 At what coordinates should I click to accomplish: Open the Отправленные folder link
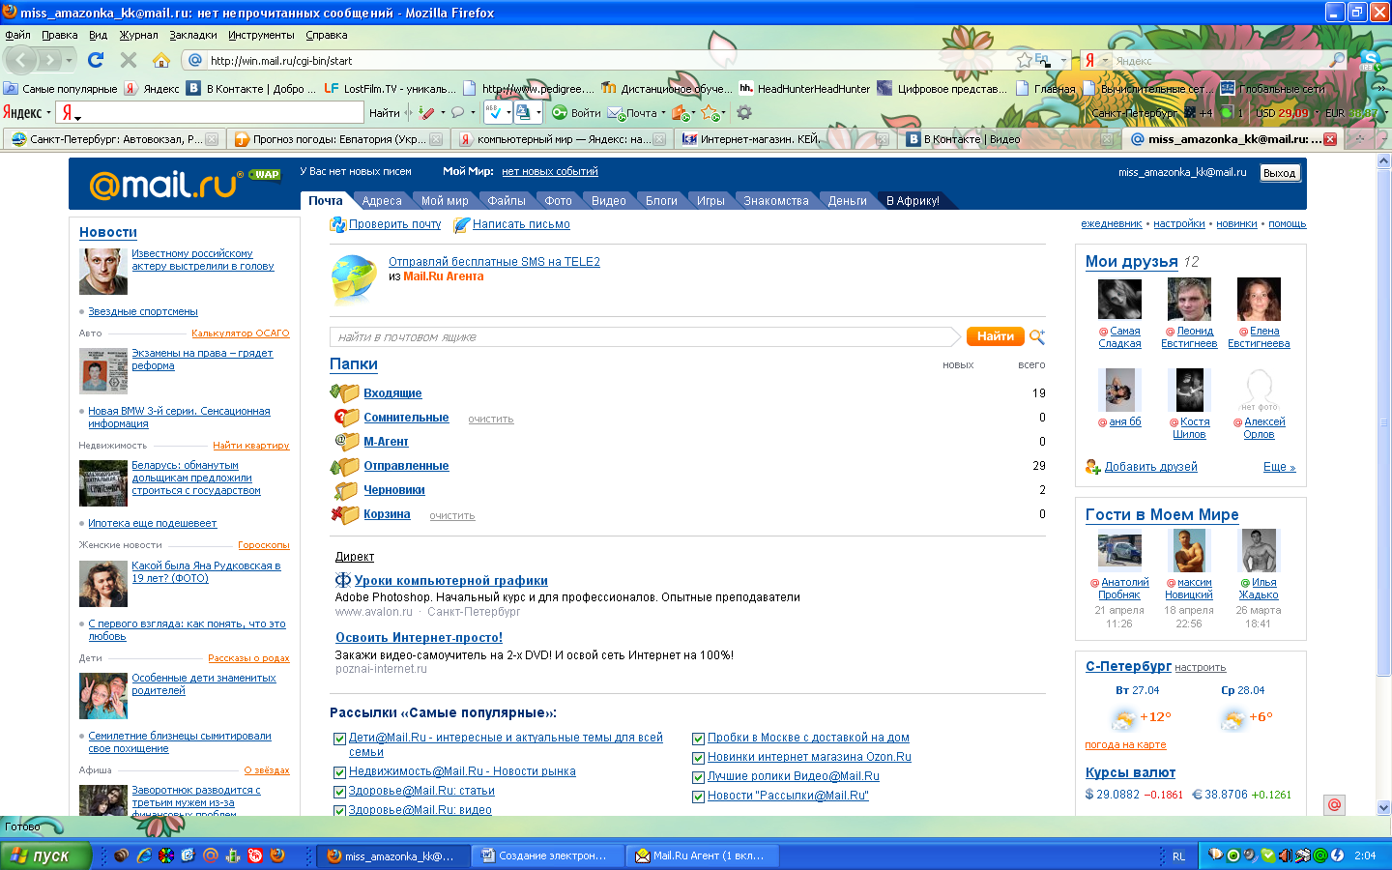pyautogui.click(x=406, y=466)
